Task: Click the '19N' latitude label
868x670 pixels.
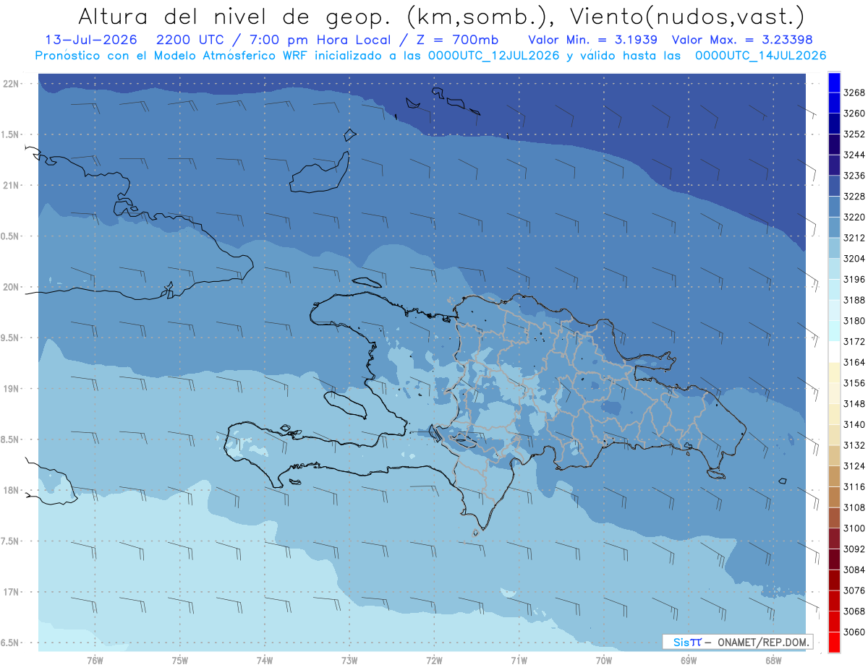Action: pyautogui.click(x=10, y=388)
